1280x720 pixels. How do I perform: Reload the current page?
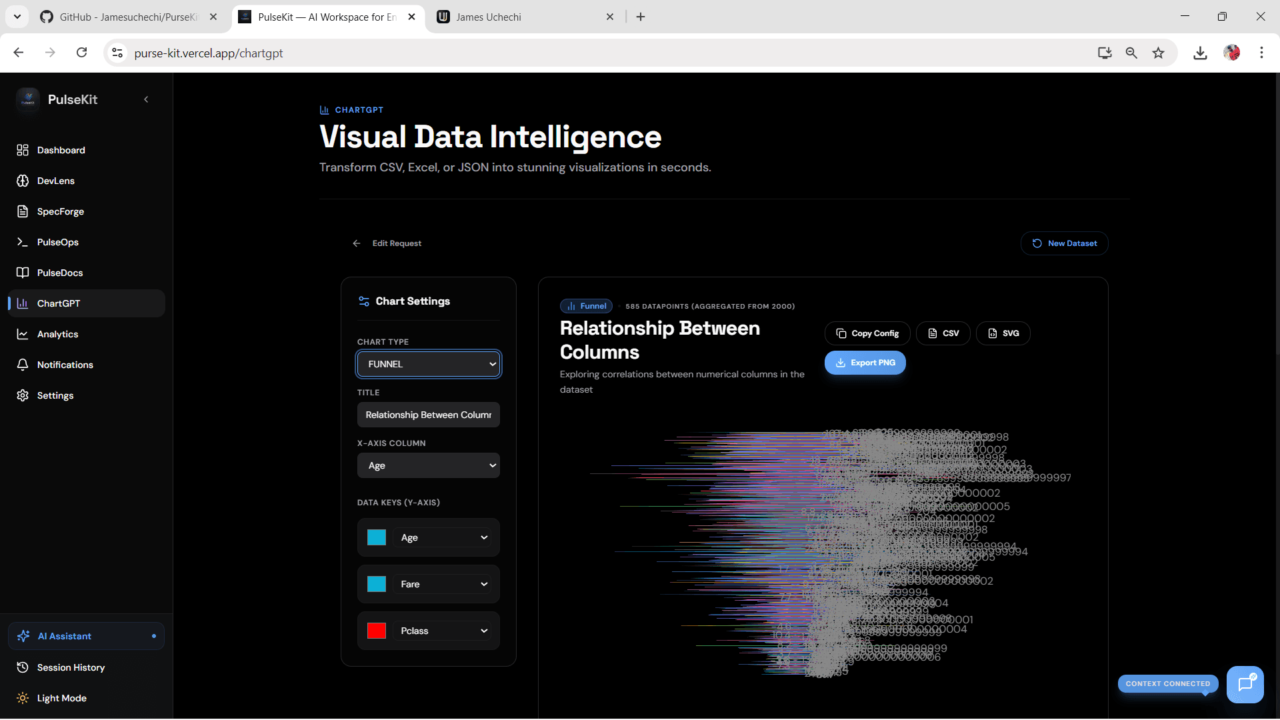81,53
